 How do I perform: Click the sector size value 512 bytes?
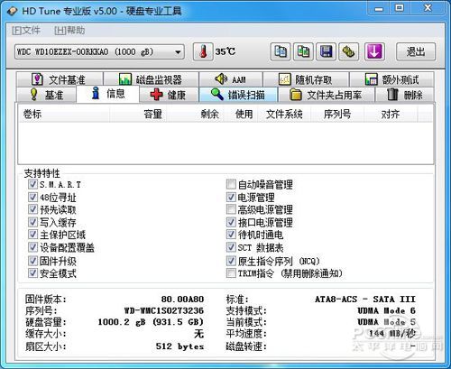tap(179, 346)
